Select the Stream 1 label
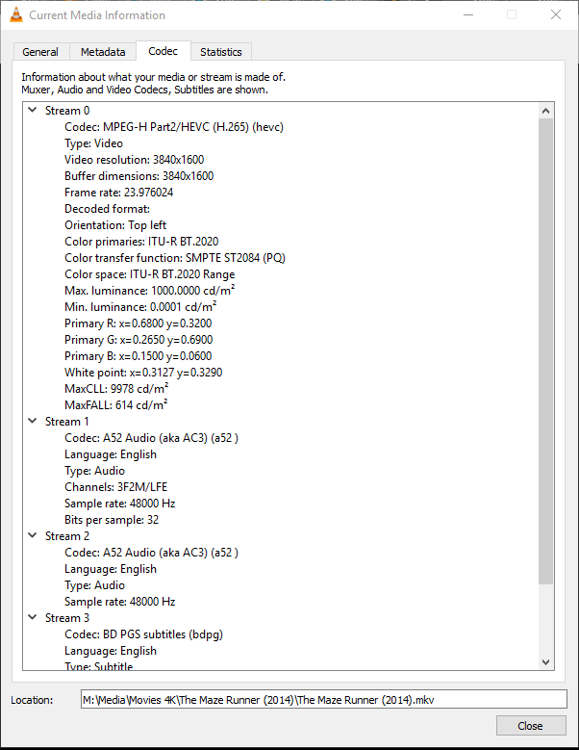 (67, 422)
